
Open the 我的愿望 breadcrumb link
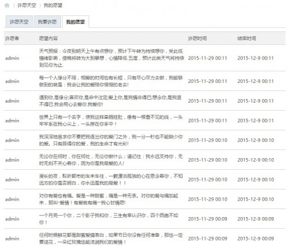pos(53,6)
